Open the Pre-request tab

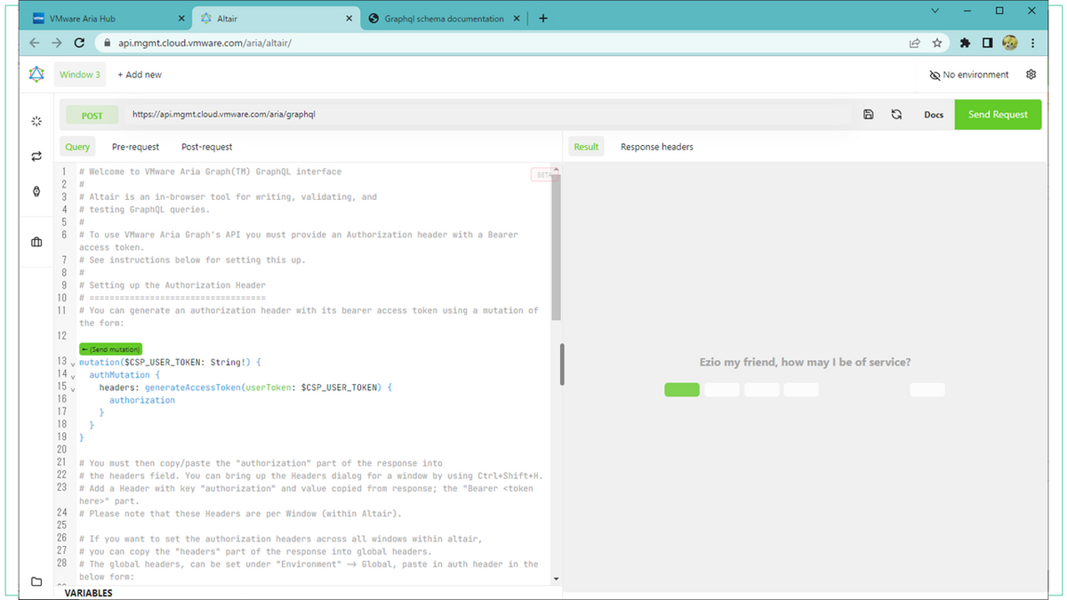coord(136,147)
